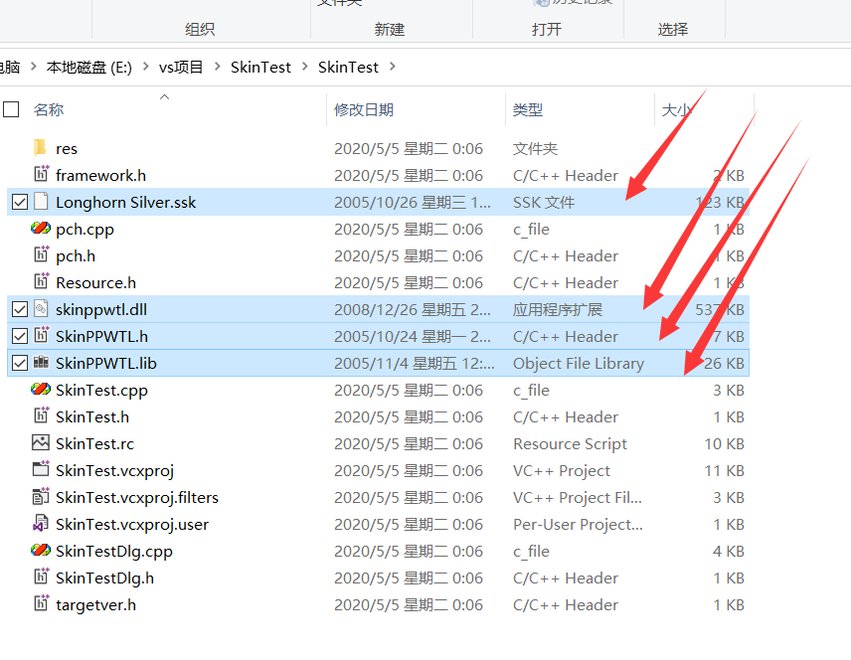
Task: Expand chevron before 本地磁盘 (E:) breadcrumb
Action: [x=34, y=67]
